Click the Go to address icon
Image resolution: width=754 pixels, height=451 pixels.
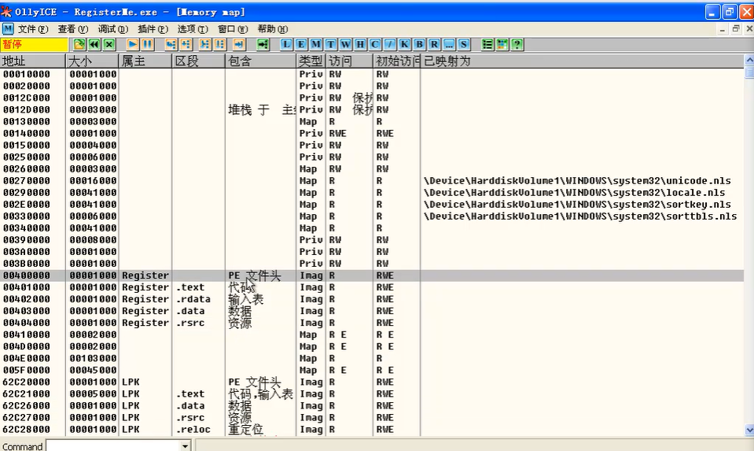tap(263, 45)
